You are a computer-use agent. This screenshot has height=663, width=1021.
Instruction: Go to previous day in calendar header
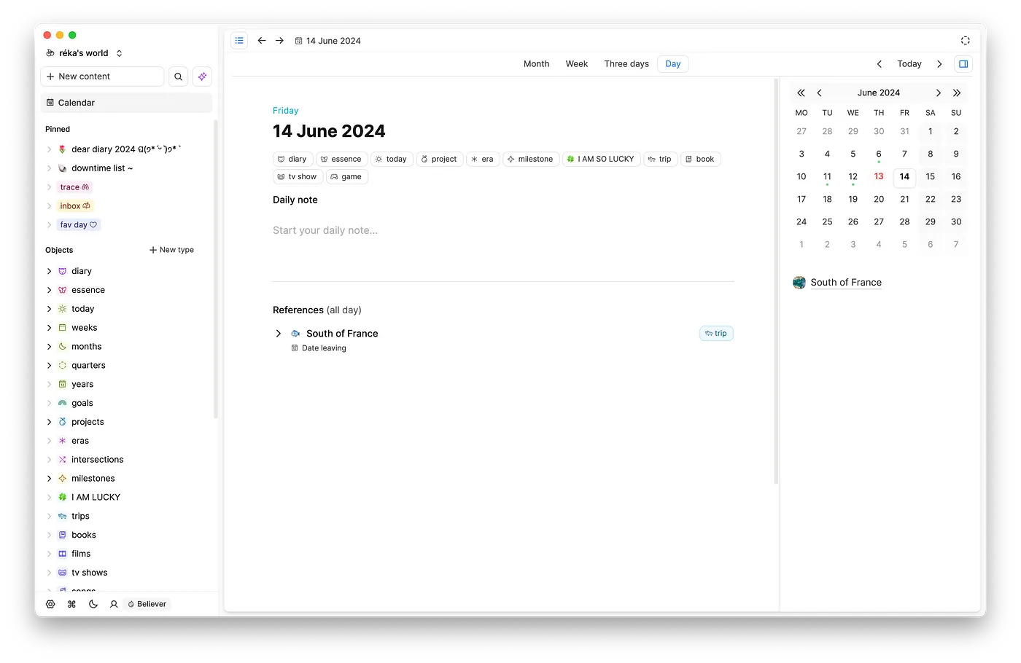pos(880,64)
